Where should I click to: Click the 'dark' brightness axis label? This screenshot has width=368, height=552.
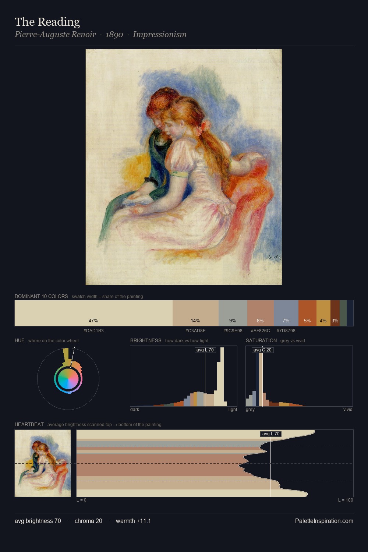tap(135, 410)
